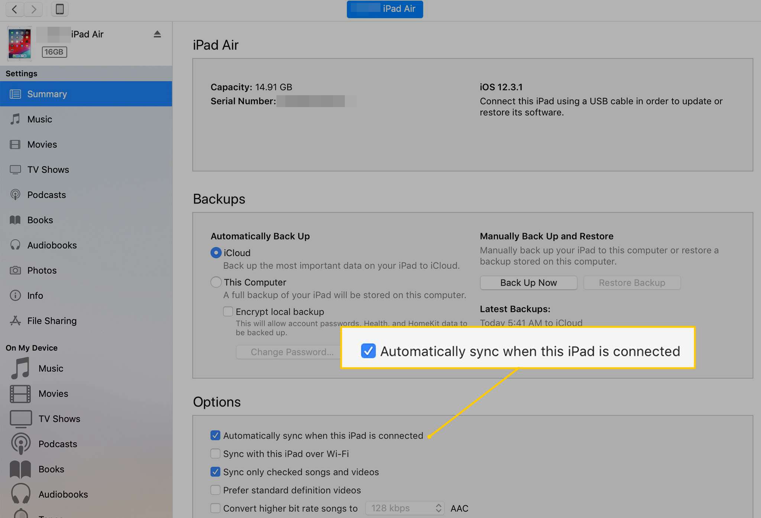This screenshot has height=518, width=761.
Task: Open Music under Settings
Action: tap(86, 119)
